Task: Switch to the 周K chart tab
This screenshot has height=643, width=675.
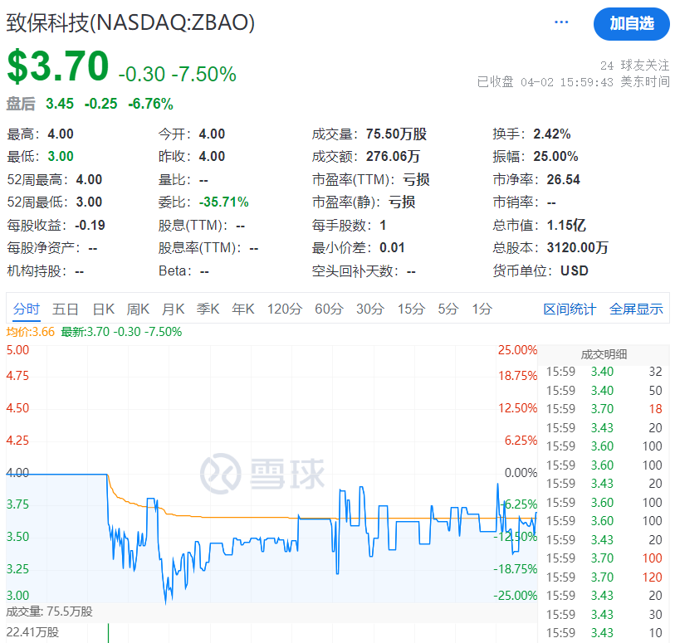Action: pos(138,309)
